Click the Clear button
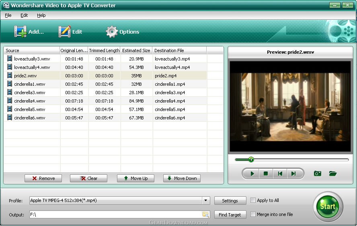This screenshot has width=357, height=226. (88, 178)
